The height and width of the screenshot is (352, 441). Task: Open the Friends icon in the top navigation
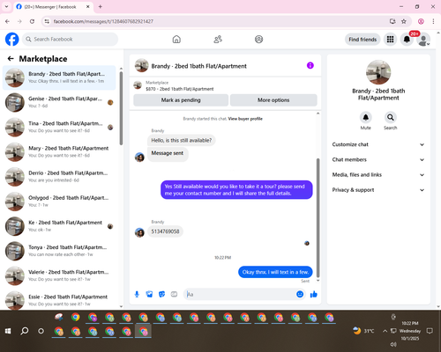pos(218,40)
